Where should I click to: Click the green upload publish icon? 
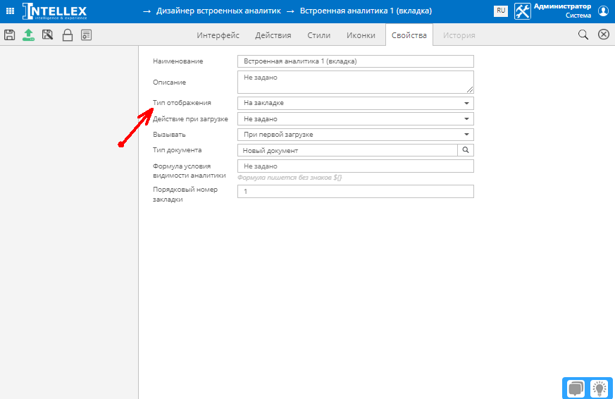click(28, 35)
